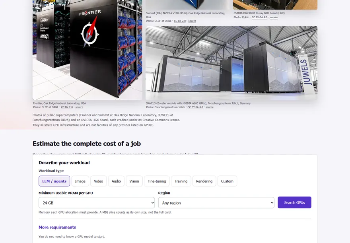Click the JUWELS supercomputer photo
Image resolution: width=350 pixels, height=243 pixels.
231,63
